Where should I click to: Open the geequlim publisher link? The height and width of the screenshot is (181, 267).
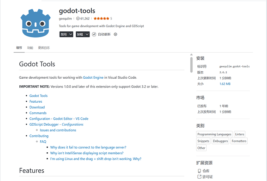click(65, 19)
